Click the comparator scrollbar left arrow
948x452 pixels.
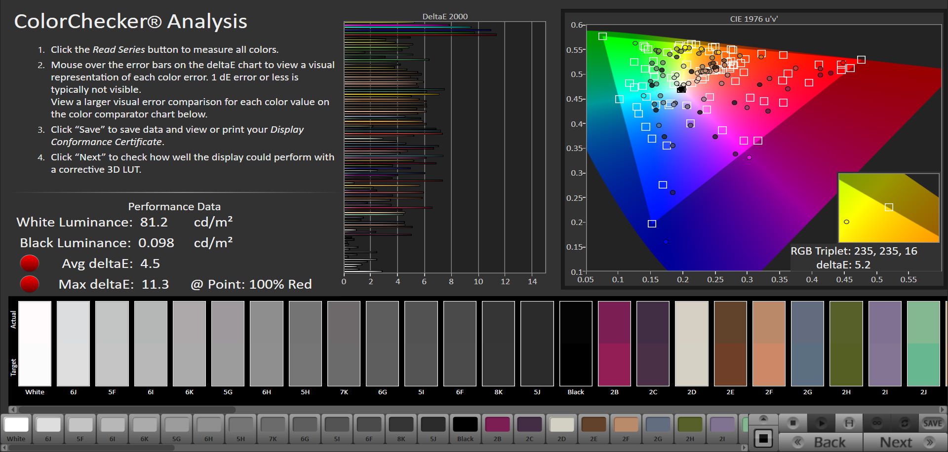pyautogui.click(x=13, y=409)
